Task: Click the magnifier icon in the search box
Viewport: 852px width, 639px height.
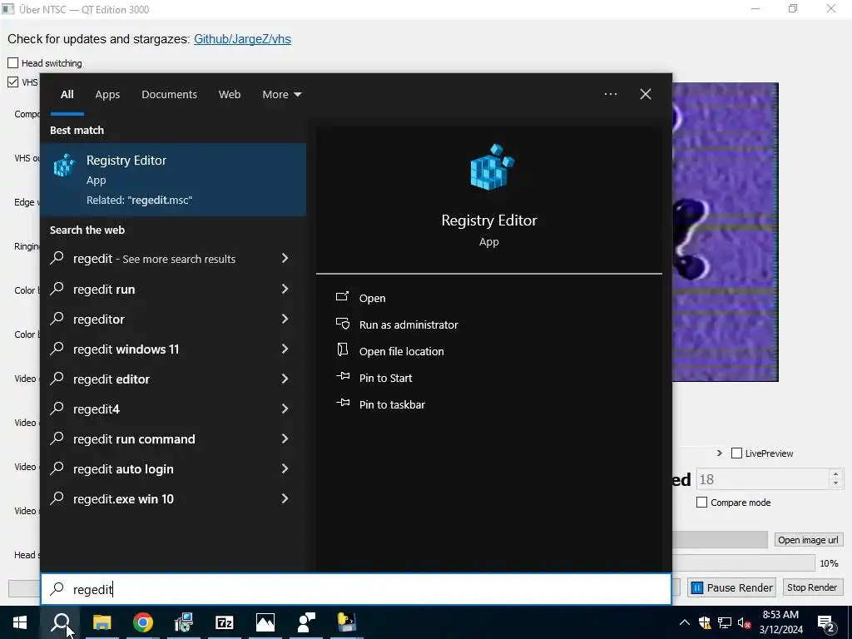Action: pos(57,588)
